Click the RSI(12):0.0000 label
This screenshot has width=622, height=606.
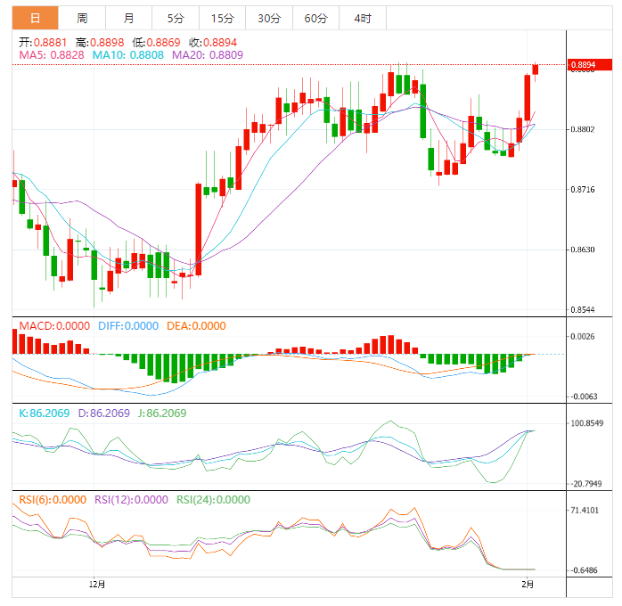coord(131,500)
